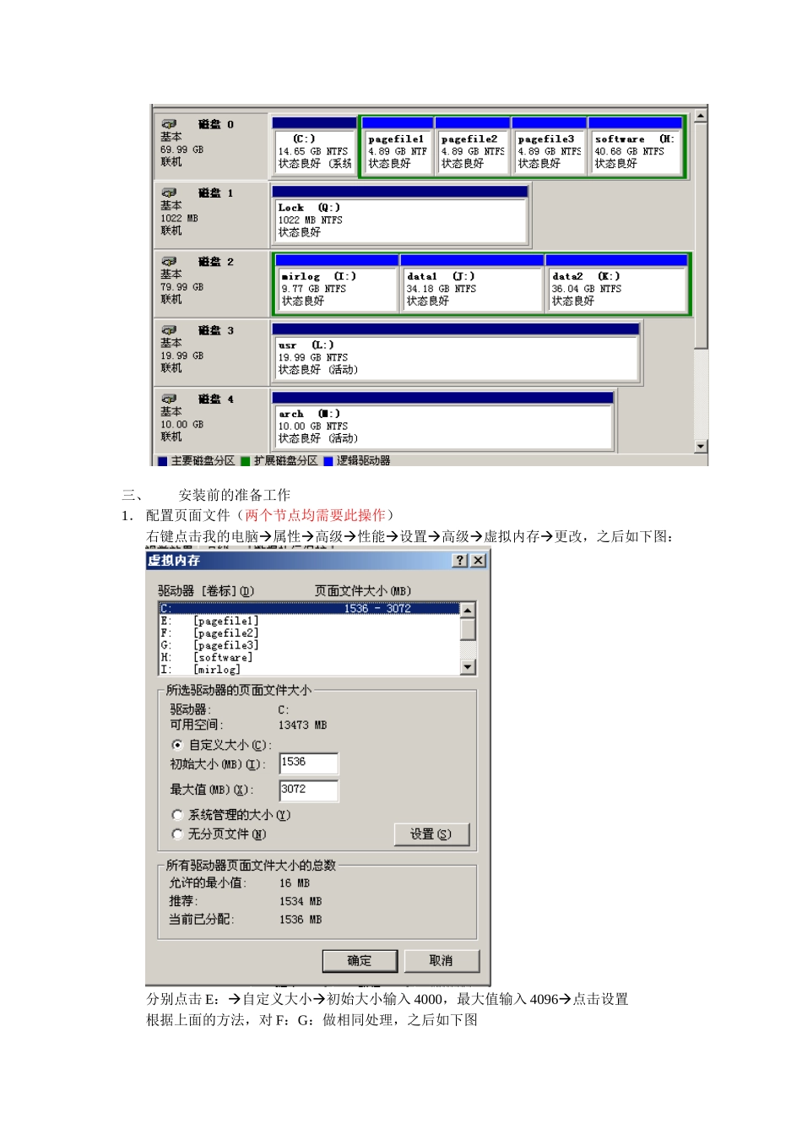Select the software (H:) partition
The image size is (802, 1135).
click(635, 145)
